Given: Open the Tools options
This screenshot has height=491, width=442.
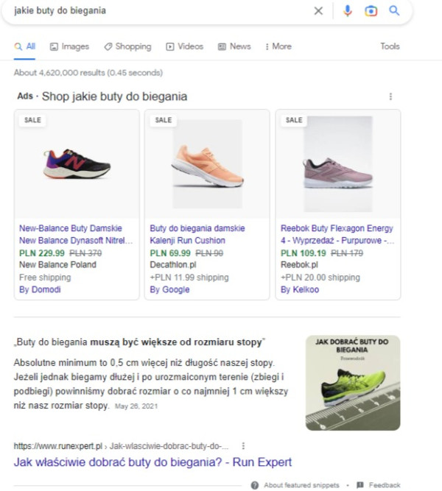Looking at the screenshot, I should point(390,46).
